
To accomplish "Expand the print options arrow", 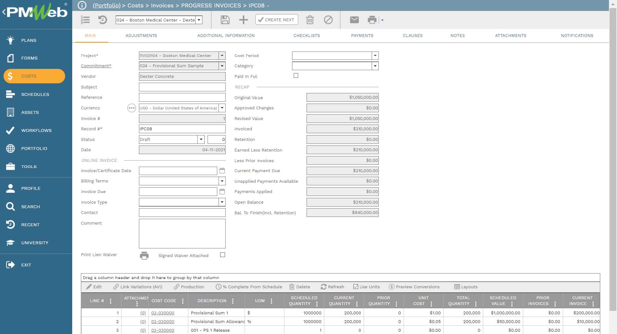I will 382,20.
